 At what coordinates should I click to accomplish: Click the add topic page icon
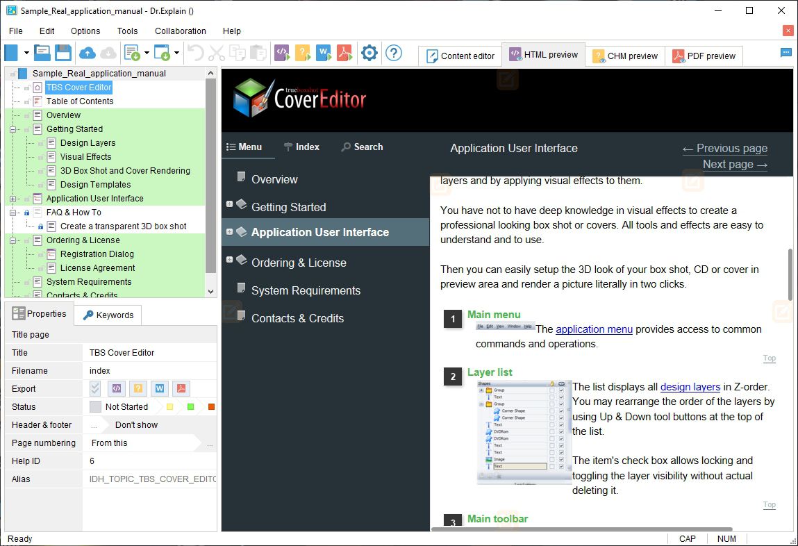[132, 53]
